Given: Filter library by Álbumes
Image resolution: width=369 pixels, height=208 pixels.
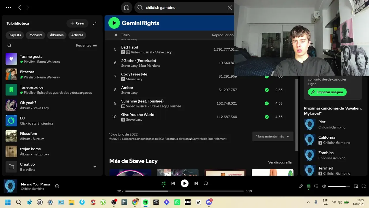Looking at the screenshot, I should (x=57, y=35).
